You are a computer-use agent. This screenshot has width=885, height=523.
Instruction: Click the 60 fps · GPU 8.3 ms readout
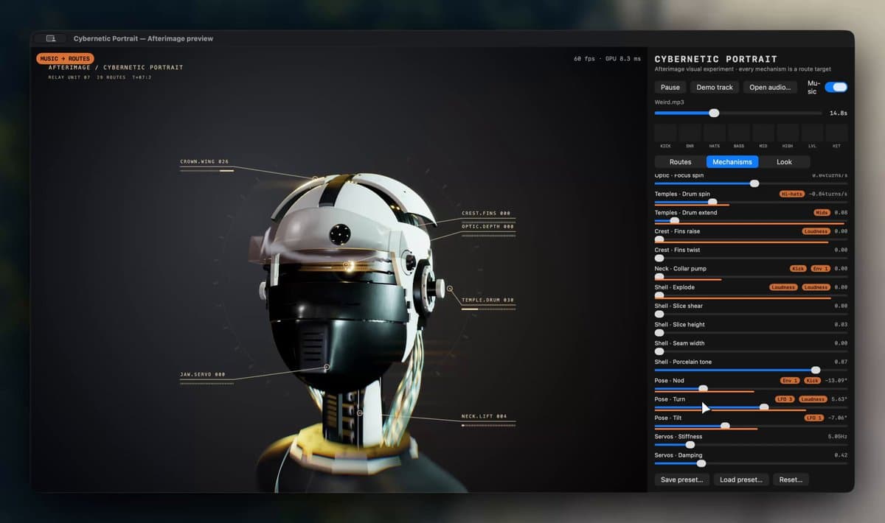point(608,59)
